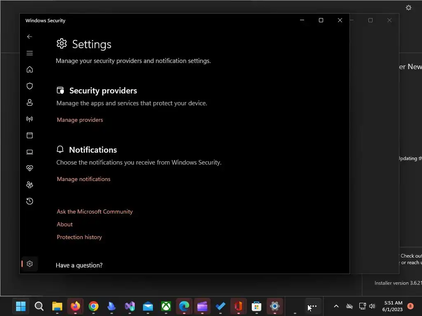Open Virus & threat protection shield icon

click(30, 86)
